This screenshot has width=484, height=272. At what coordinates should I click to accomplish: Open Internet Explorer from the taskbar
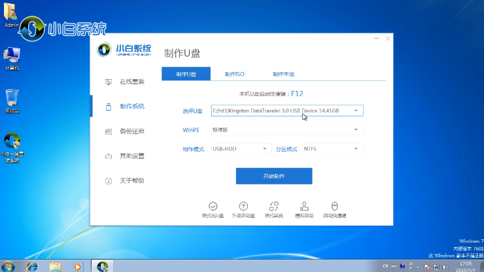(x=32, y=266)
